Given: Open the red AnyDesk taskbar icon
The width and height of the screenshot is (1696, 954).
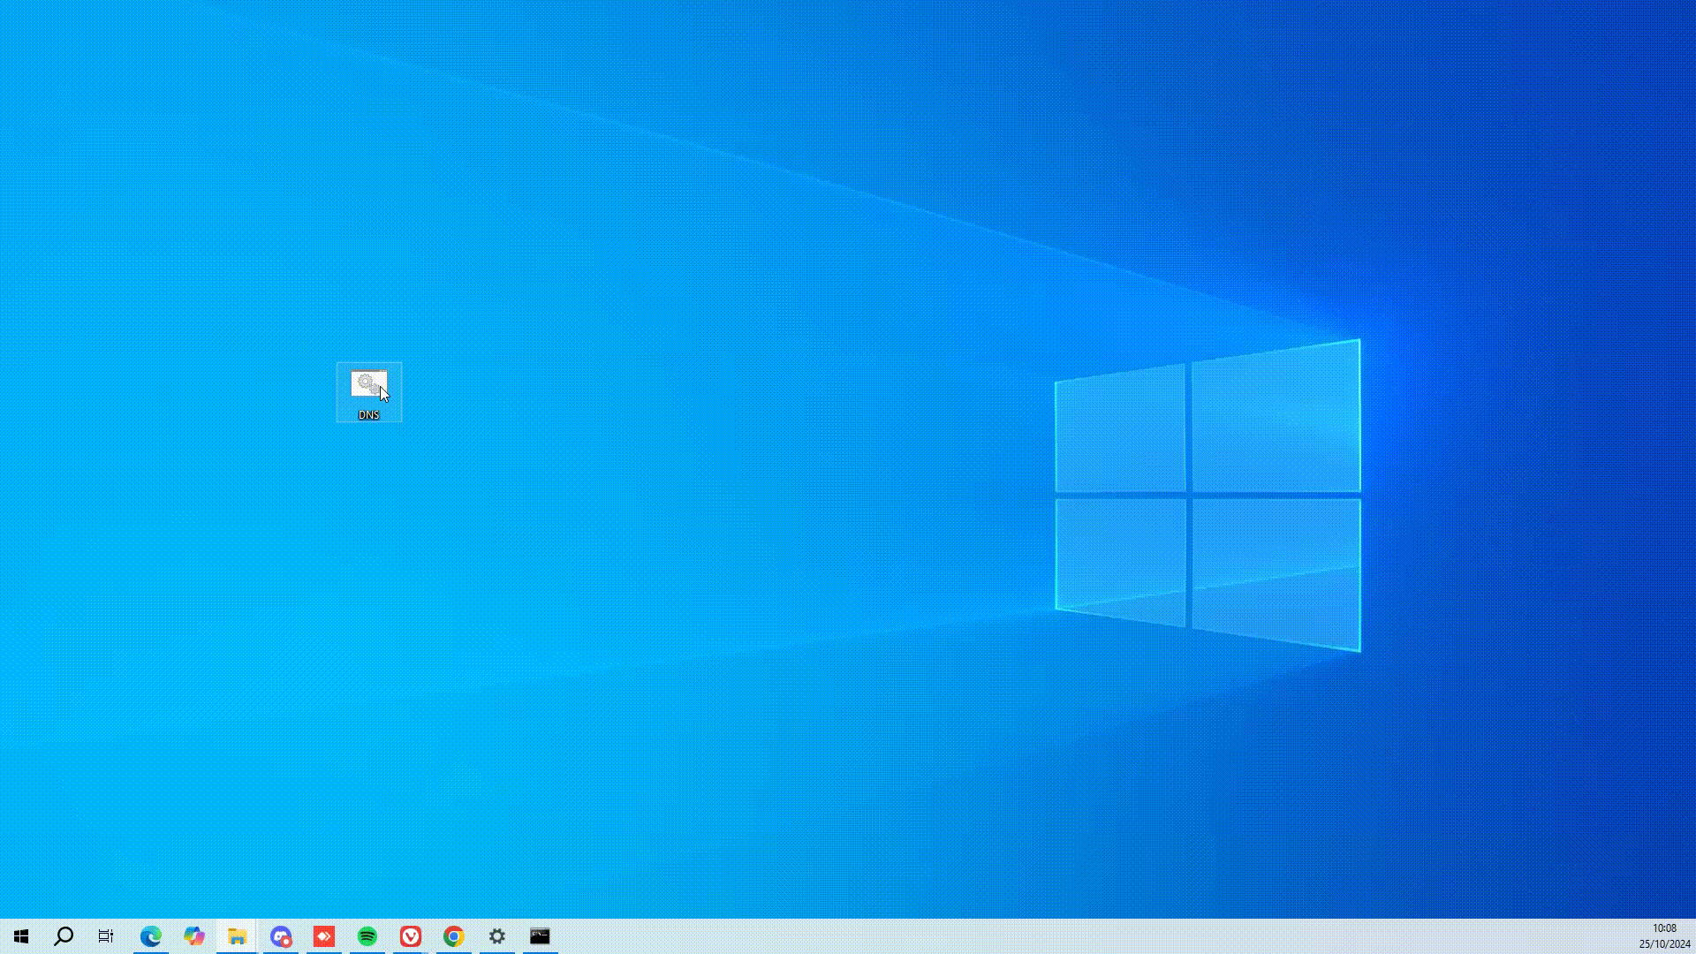Looking at the screenshot, I should click(324, 936).
